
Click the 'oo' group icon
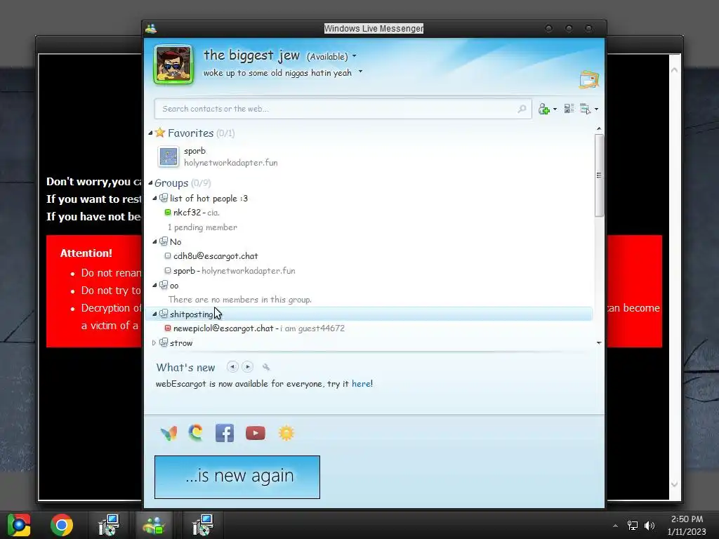(163, 285)
